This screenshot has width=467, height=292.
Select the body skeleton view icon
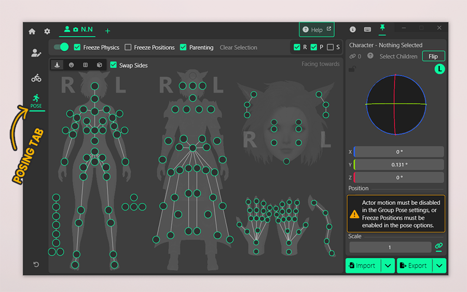[x=57, y=65]
